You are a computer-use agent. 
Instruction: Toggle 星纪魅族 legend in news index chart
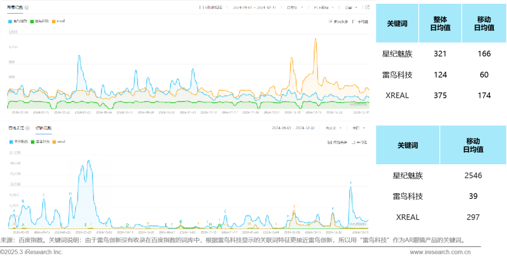pos(19,141)
